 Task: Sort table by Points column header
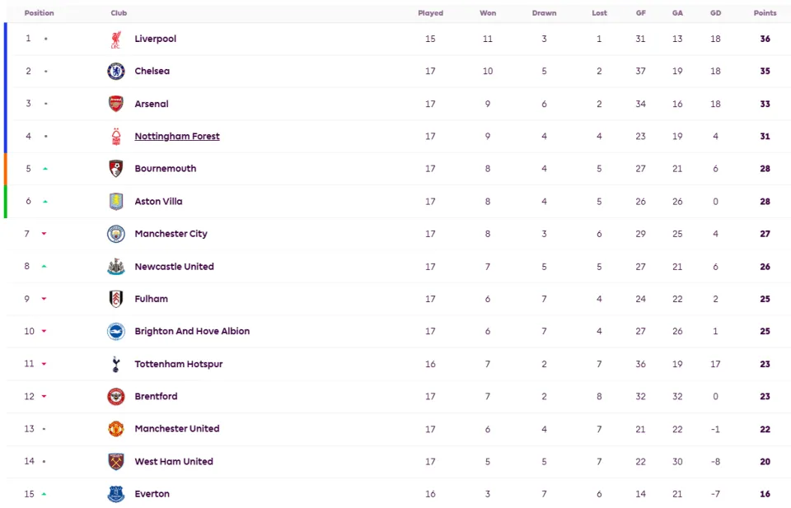[765, 13]
